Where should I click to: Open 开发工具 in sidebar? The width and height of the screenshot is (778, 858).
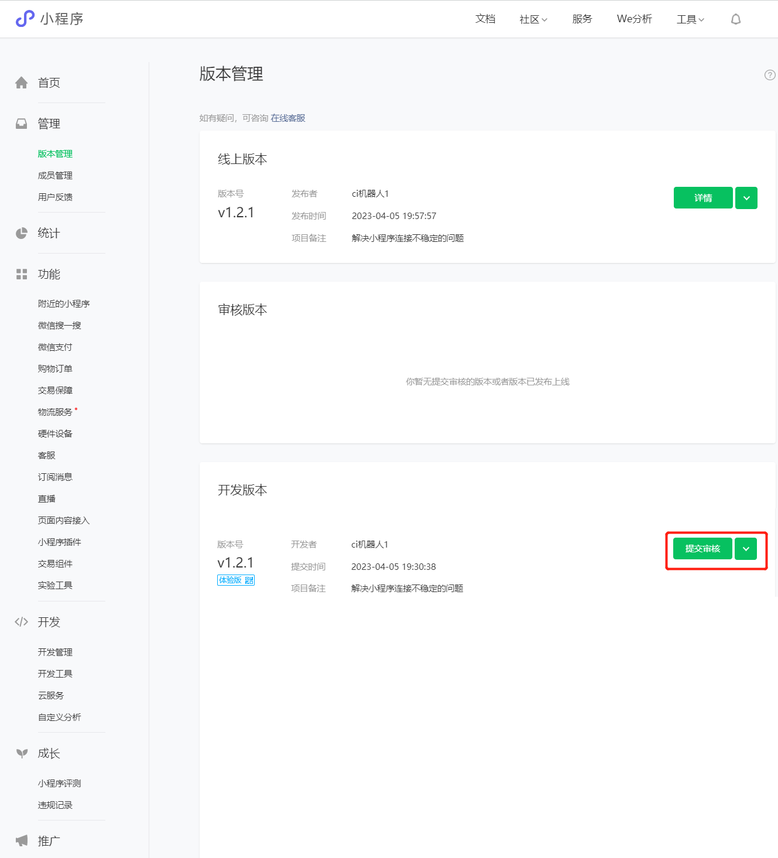[55, 674]
